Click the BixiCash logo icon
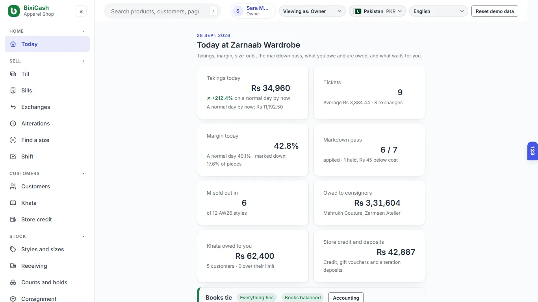This screenshot has height=302, width=538. [14, 11]
